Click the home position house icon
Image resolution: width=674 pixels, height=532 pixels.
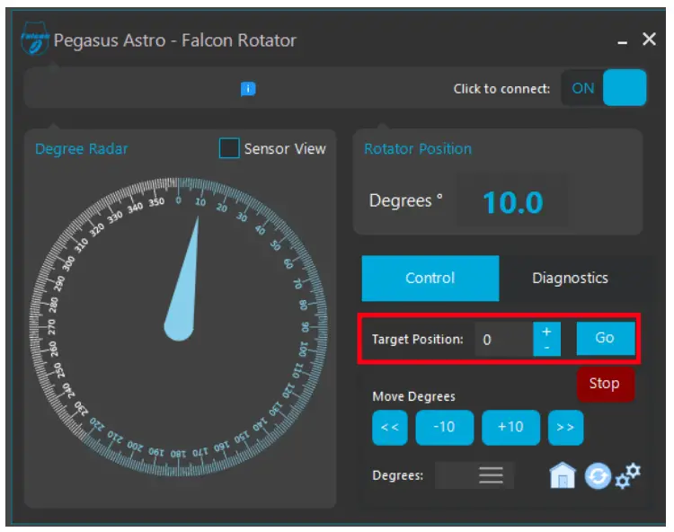click(x=563, y=475)
